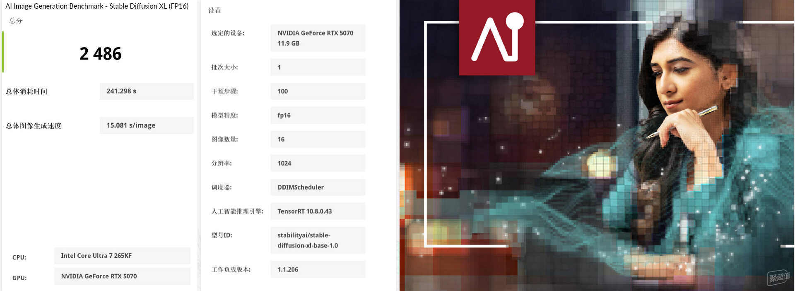Click selected device NVIDIA GeForce RTX 5070 11.9 GB
The width and height of the screenshot is (795, 291).
coord(318,38)
